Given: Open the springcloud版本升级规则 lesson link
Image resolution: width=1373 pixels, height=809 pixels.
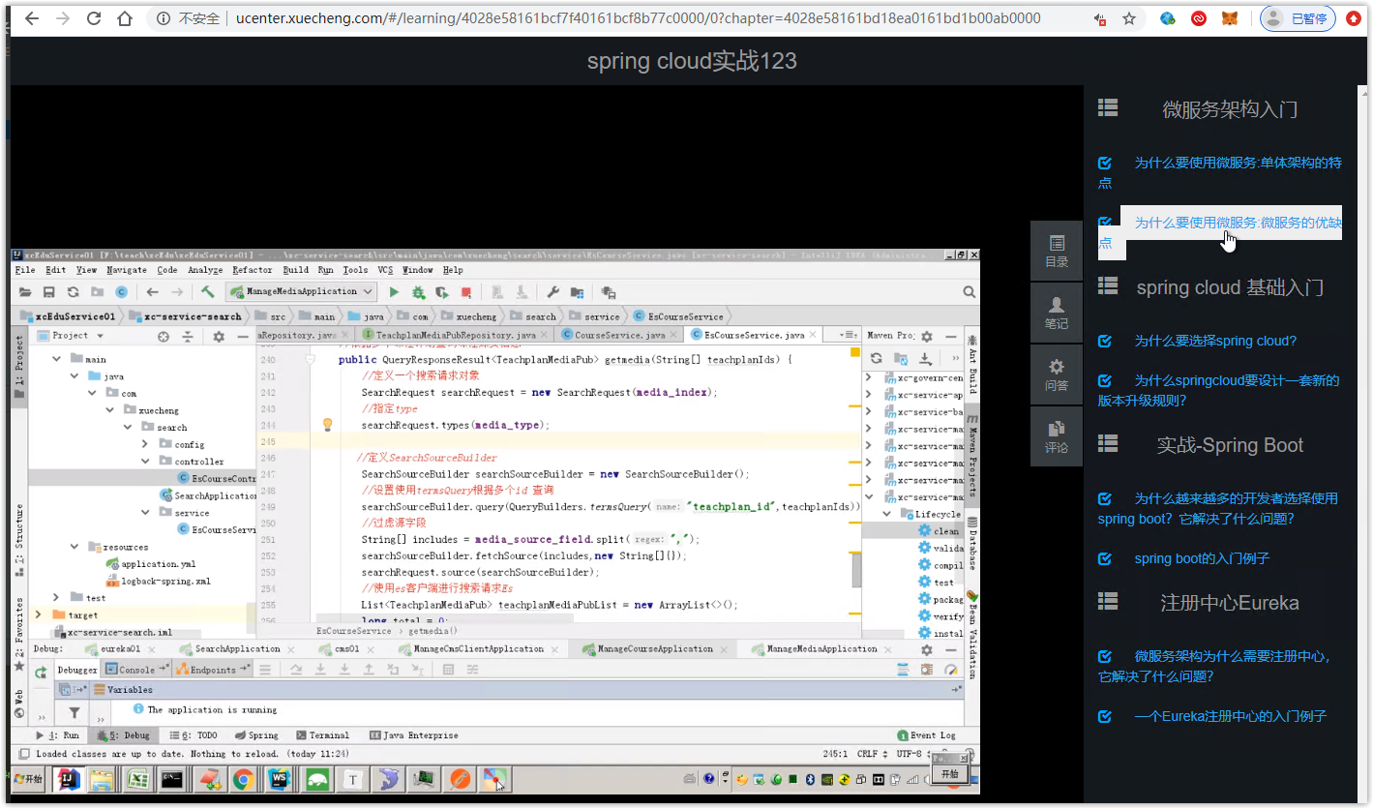Looking at the screenshot, I should (1218, 390).
